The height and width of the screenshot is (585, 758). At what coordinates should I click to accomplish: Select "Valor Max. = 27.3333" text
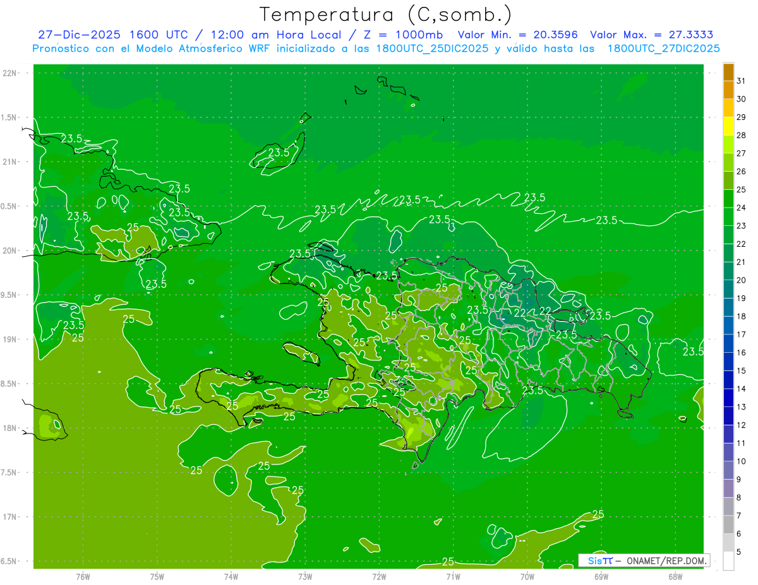click(653, 35)
